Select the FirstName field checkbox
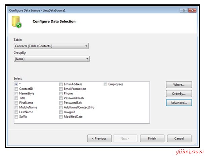Viewport: 205px width, 156px height. click(16, 103)
